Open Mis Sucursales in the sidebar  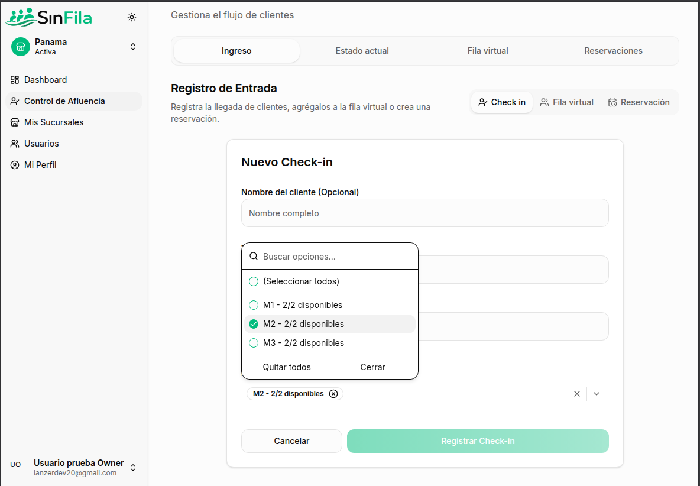(x=54, y=122)
